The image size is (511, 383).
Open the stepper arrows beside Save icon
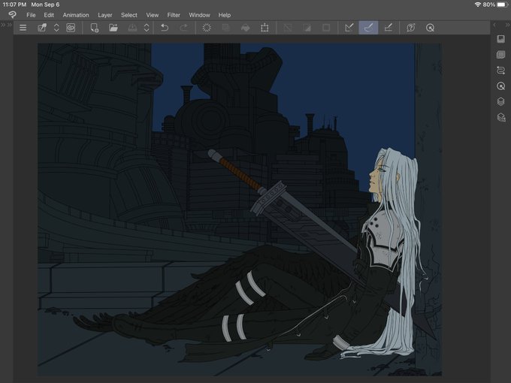[x=147, y=28]
